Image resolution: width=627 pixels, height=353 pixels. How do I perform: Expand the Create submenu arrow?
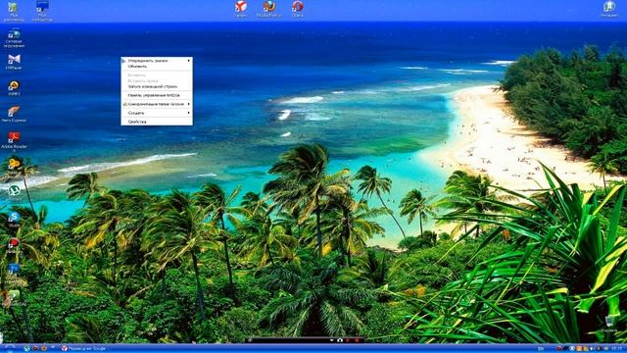click(189, 113)
